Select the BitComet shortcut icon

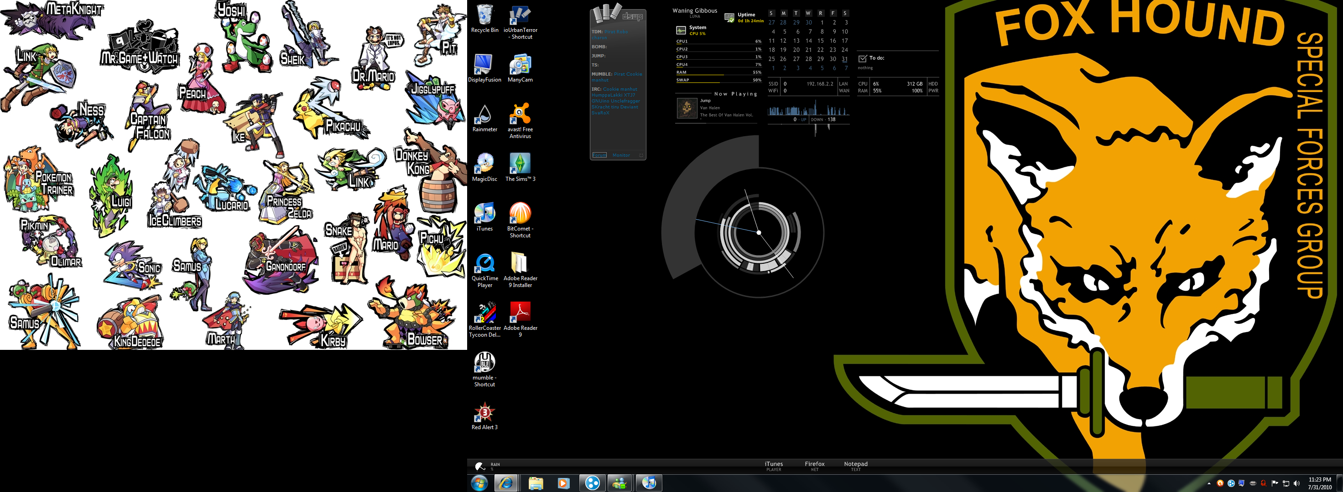pyautogui.click(x=521, y=220)
